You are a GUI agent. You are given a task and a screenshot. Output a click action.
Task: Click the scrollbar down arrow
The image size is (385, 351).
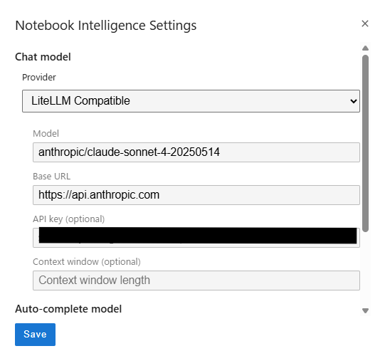point(365,310)
